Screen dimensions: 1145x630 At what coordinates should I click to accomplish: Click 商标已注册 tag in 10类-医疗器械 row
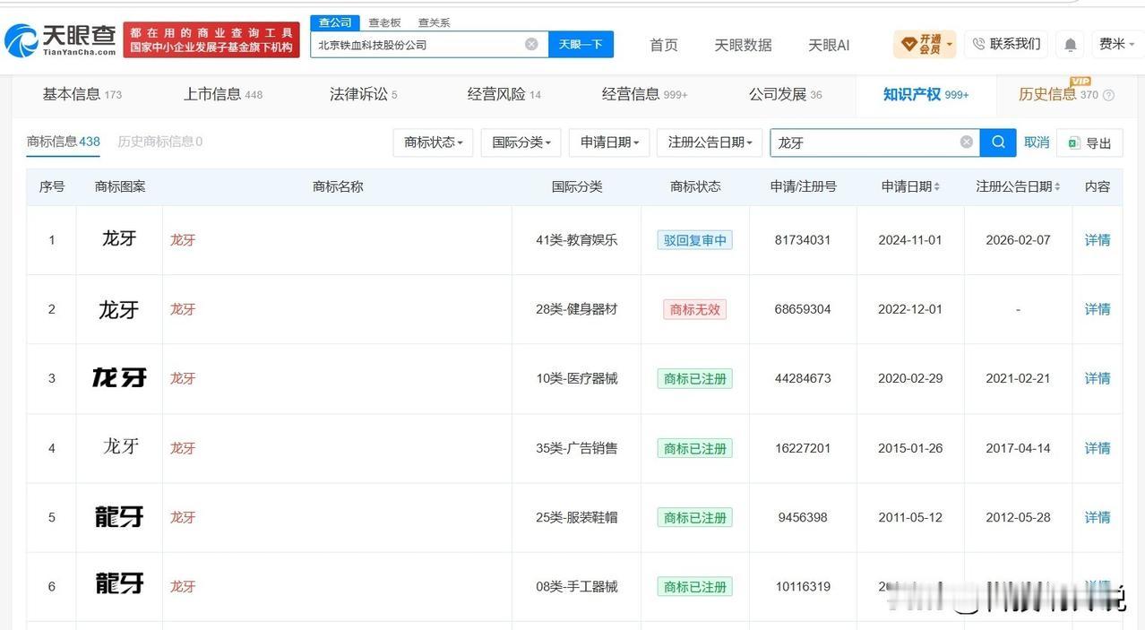click(695, 378)
